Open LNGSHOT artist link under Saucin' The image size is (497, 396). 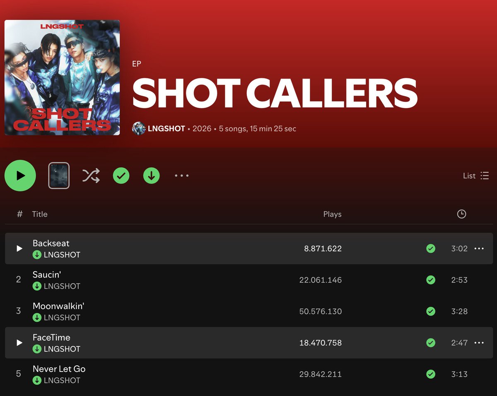click(62, 286)
